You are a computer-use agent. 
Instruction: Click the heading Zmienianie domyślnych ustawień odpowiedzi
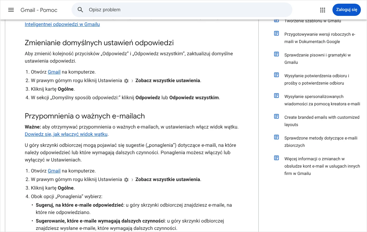(99, 42)
